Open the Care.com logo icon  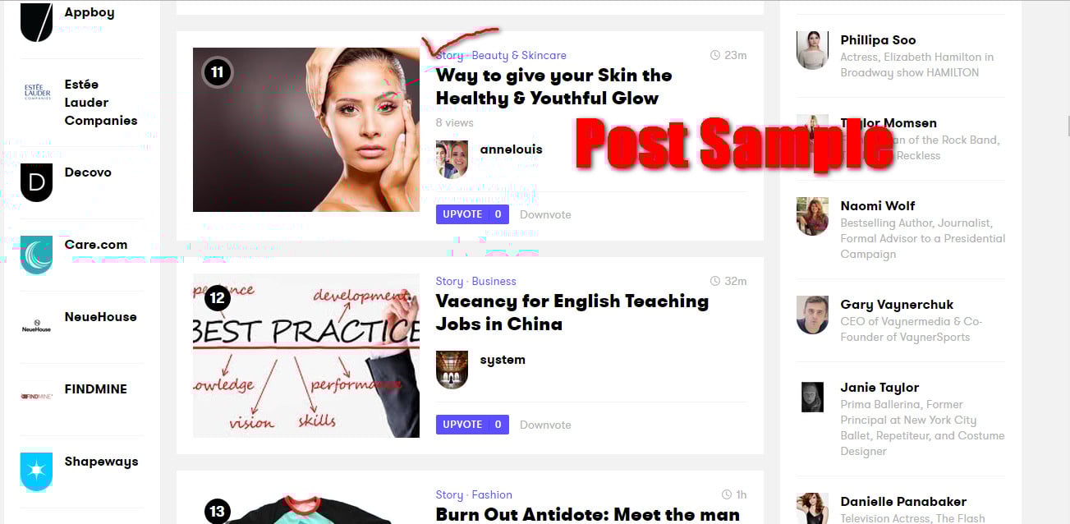[x=36, y=255]
